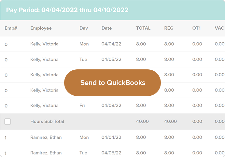
Task: Click date 04/04/22 in Ramirez, Ethan row
Action: 111,137
